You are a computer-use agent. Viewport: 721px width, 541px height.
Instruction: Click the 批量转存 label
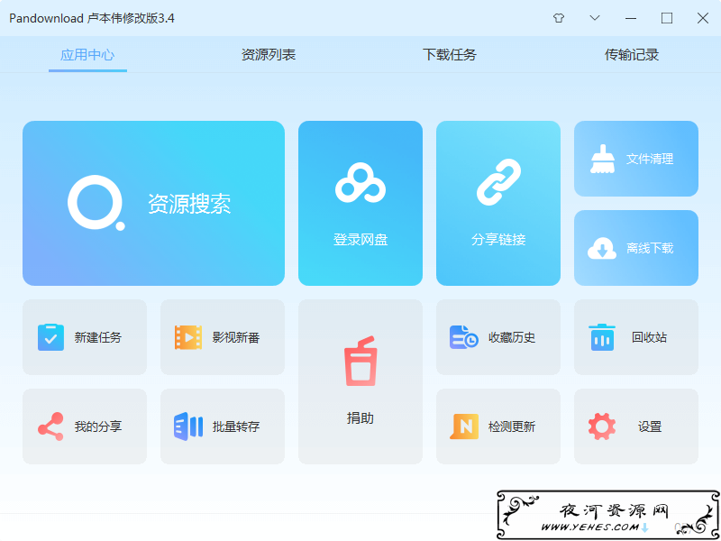pos(236,426)
